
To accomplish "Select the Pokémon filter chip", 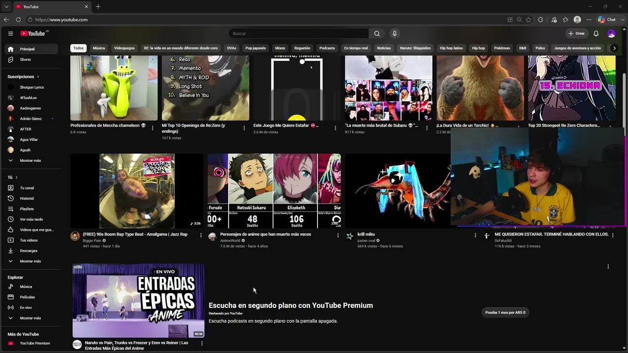I will pyautogui.click(x=502, y=48).
